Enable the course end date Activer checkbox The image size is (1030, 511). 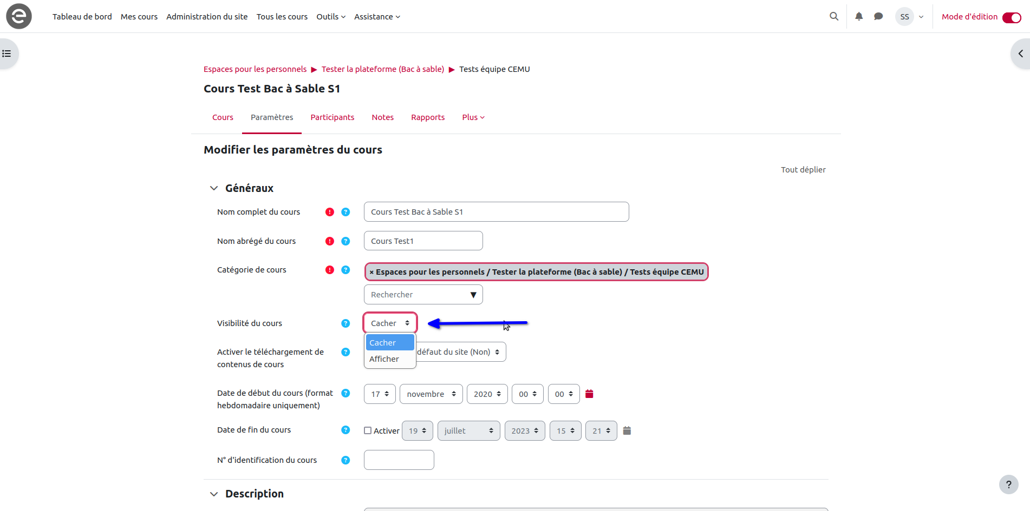click(368, 431)
